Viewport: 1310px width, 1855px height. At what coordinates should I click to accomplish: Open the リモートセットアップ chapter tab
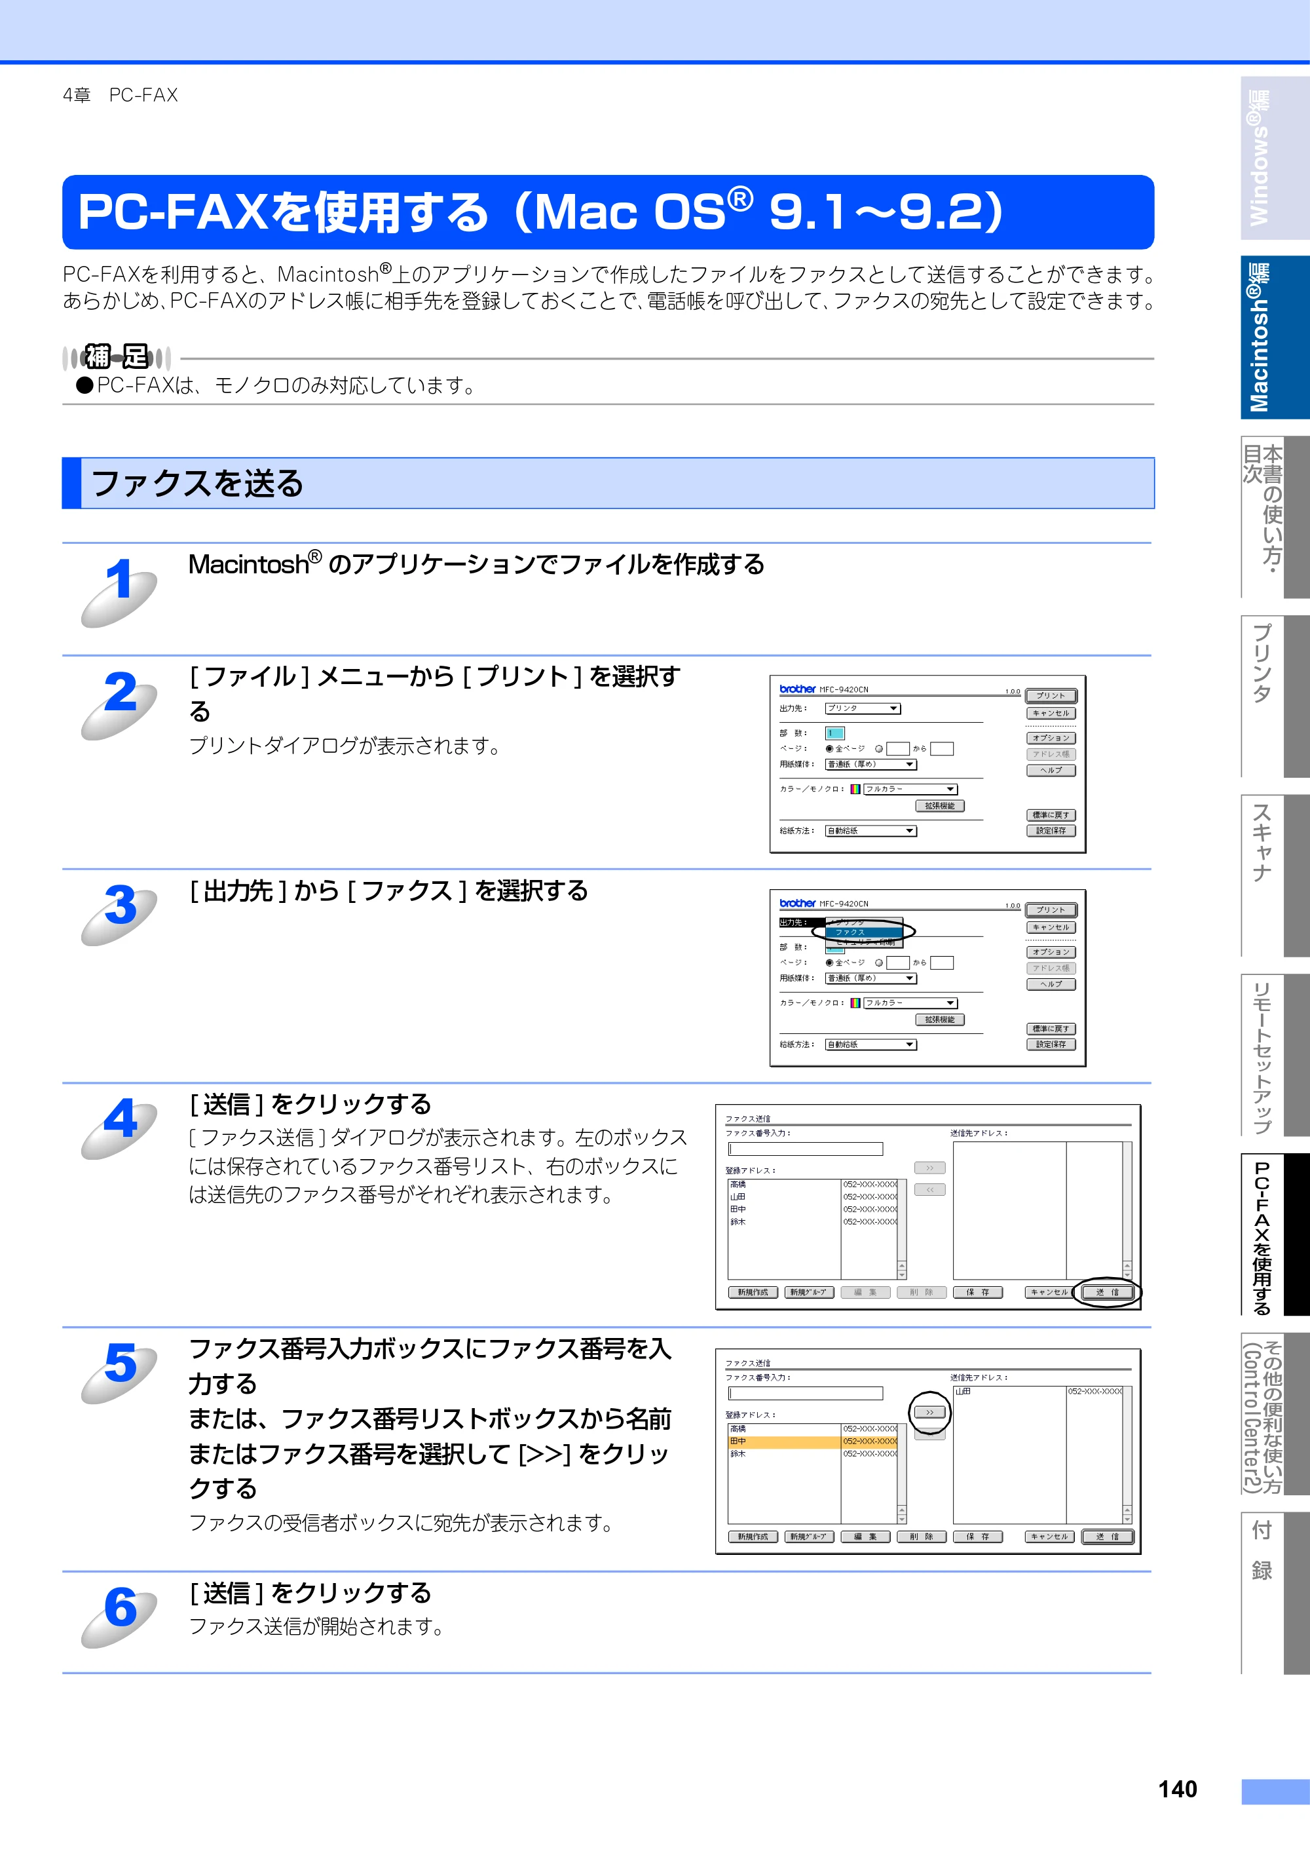pos(1275,1054)
